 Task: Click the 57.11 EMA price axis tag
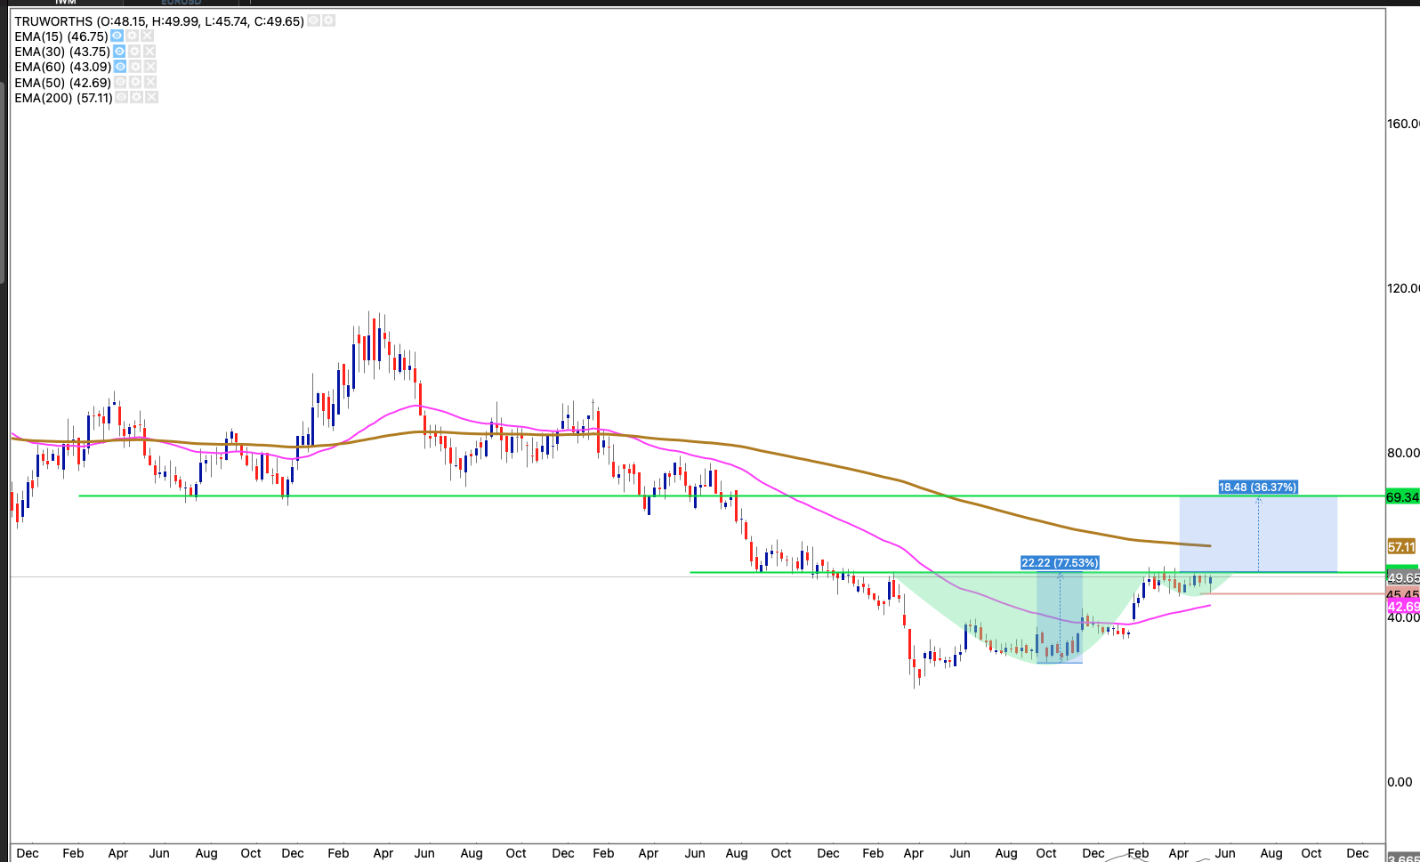pos(1400,547)
